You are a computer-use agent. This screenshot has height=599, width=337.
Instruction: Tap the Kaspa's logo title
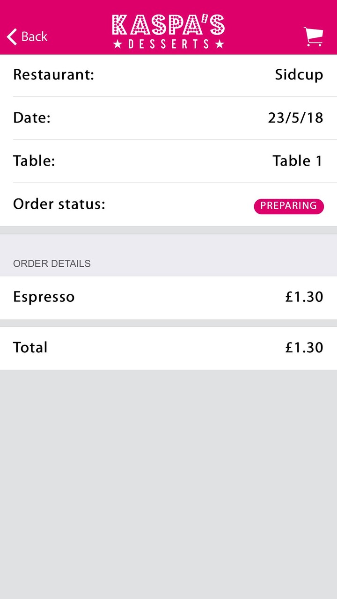point(168,25)
